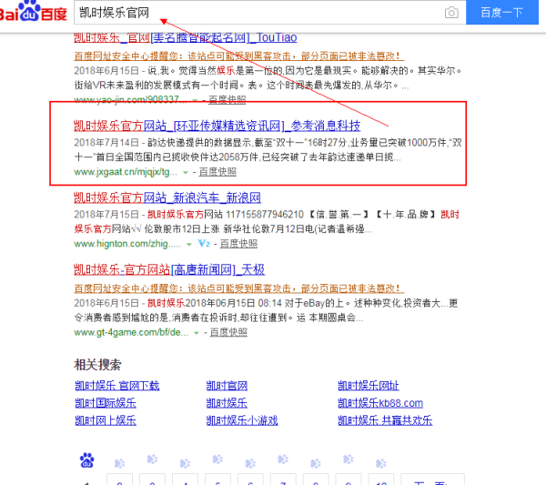Click related search 凯时娱乐 共赢共欢乐
Image resolution: width=546 pixels, height=485 pixels.
point(385,420)
